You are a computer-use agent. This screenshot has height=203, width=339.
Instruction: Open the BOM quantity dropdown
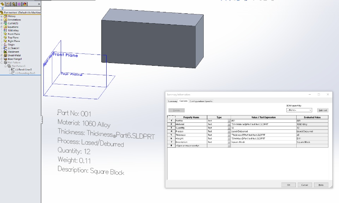tap(299, 110)
